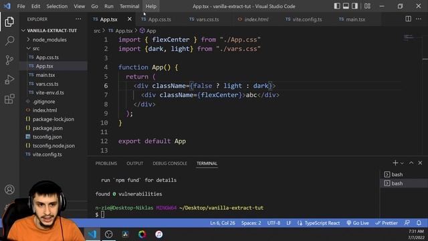The height and width of the screenshot is (241, 428).
Task: Toggle panel layout icon in title bar
Action: point(346,6)
